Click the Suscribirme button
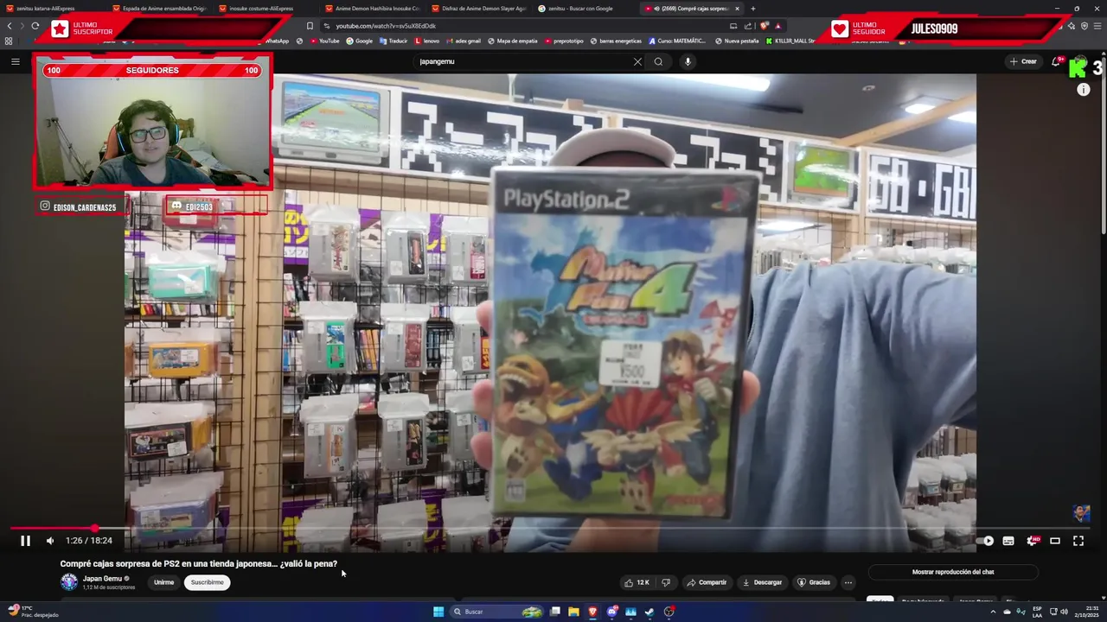Image resolution: width=1107 pixels, height=622 pixels. pos(207,582)
